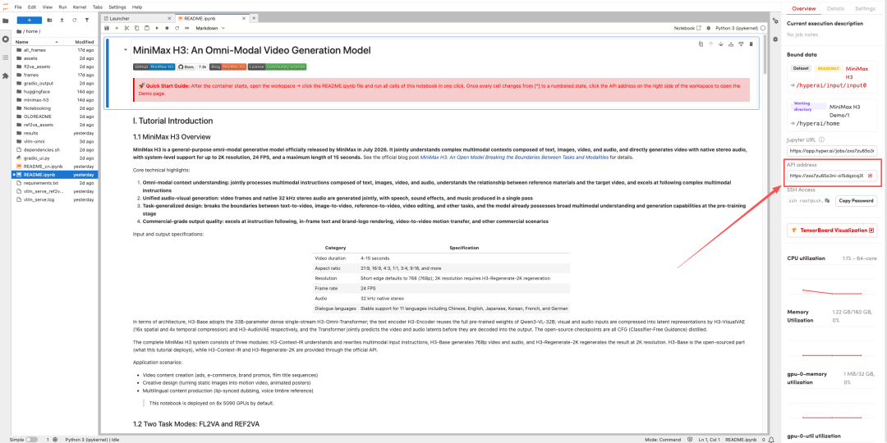
Task: Sort files by Name column header
Action: [37, 42]
